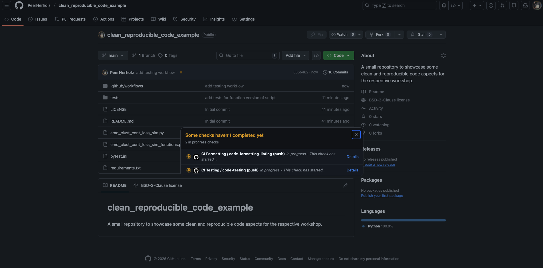The image size is (543, 268).
Task: Expand the Add file dropdown
Action: 296,55
